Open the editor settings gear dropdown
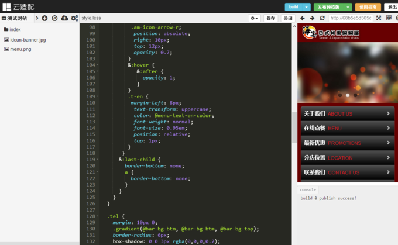This screenshot has height=245, width=398. point(254,18)
